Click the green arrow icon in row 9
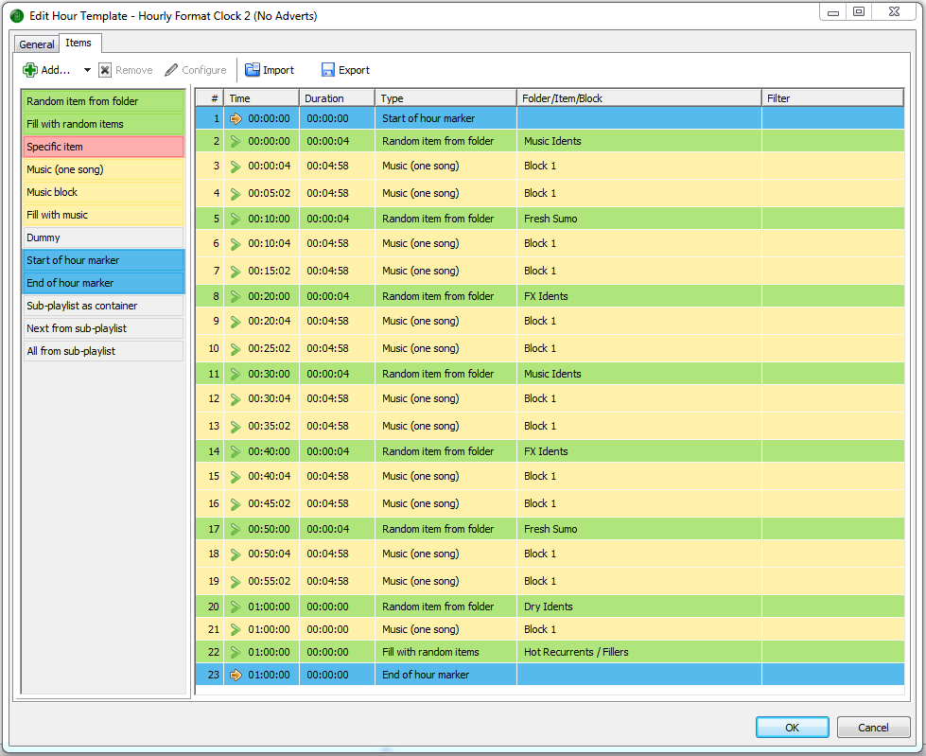This screenshot has width=926, height=756. (236, 322)
